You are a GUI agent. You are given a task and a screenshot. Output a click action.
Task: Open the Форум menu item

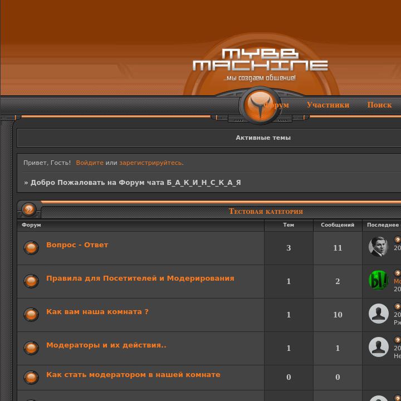tap(276, 105)
